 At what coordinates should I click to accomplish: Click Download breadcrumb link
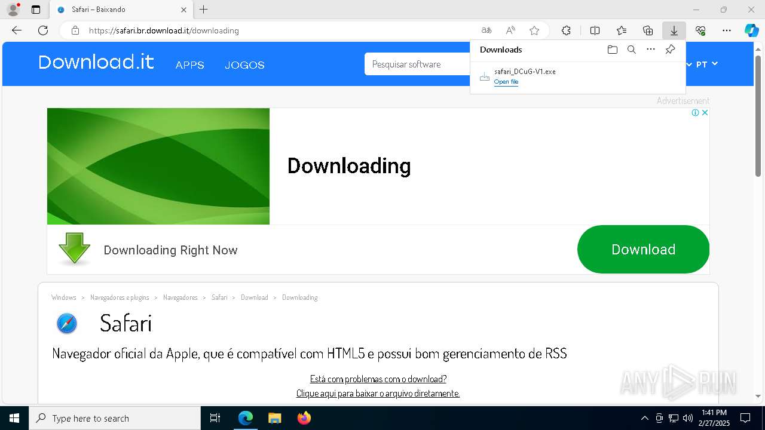click(255, 297)
